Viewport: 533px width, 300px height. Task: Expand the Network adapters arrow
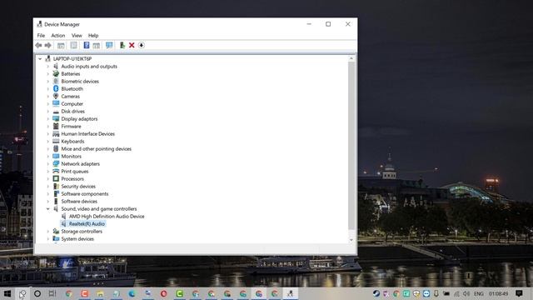pyautogui.click(x=48, y=164)
